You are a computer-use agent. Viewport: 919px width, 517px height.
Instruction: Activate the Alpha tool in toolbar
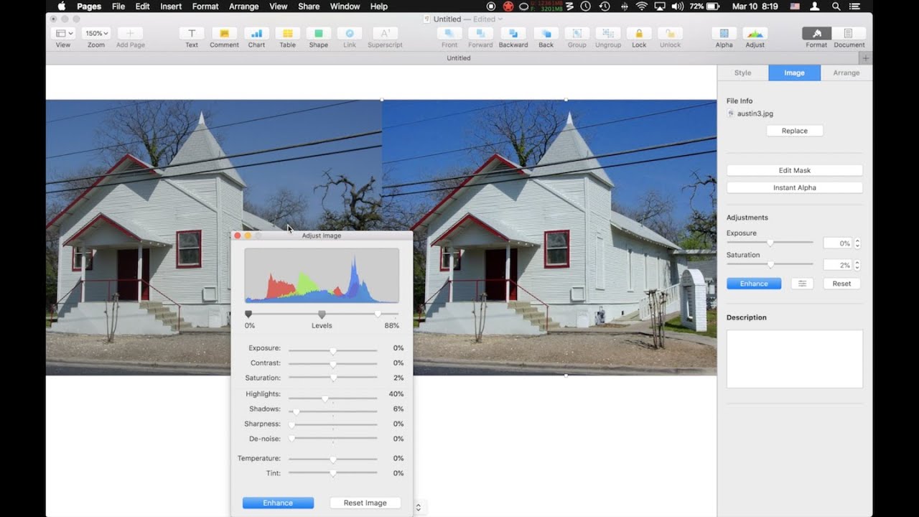[x=724, y=33]
